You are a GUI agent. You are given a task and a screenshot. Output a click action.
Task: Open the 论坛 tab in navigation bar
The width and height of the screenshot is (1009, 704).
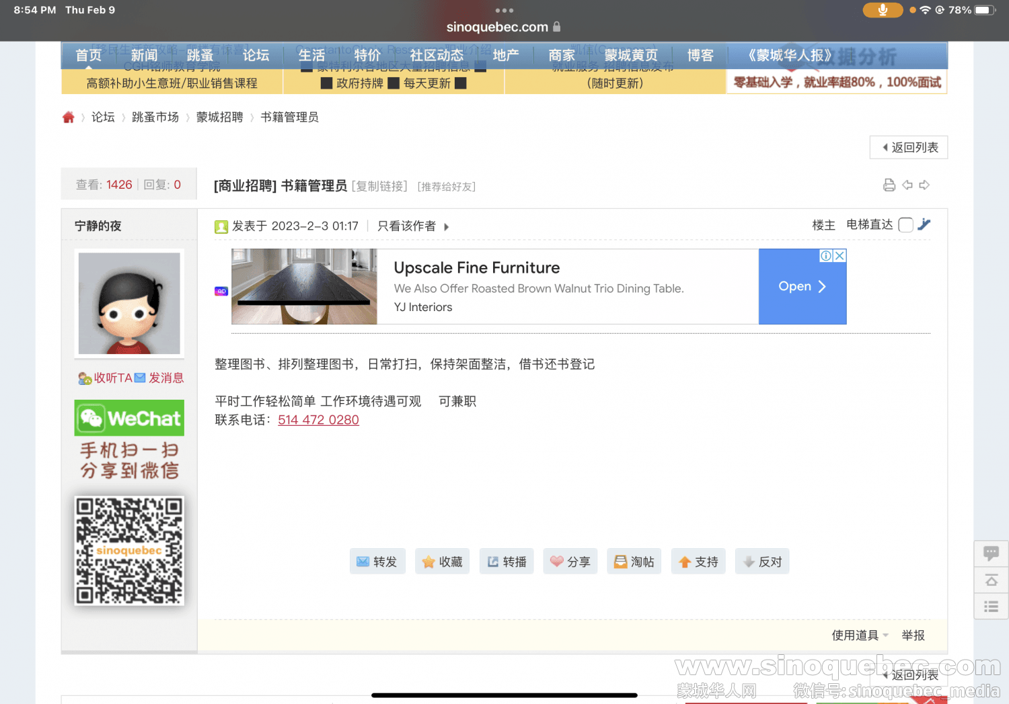coord(256,56)
